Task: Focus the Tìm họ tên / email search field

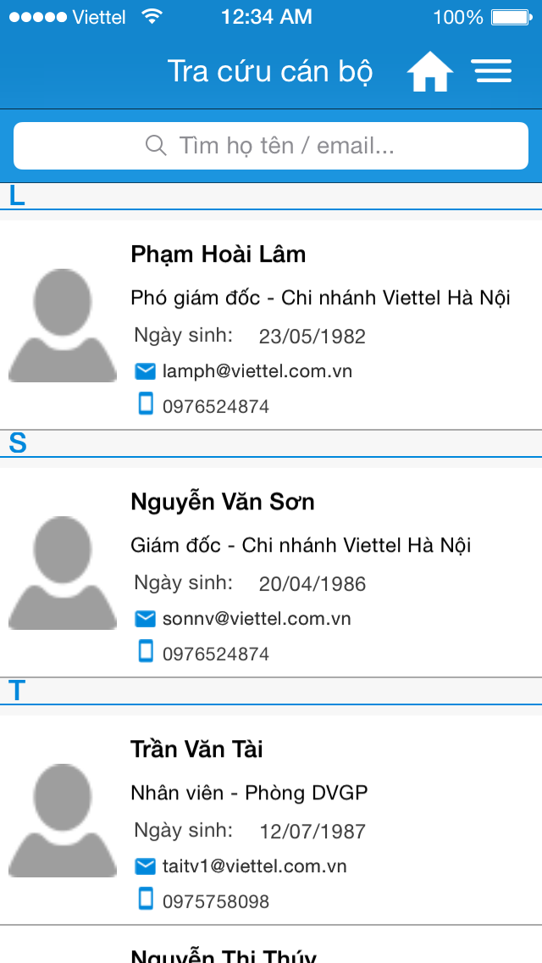Action: pos(271,146)
